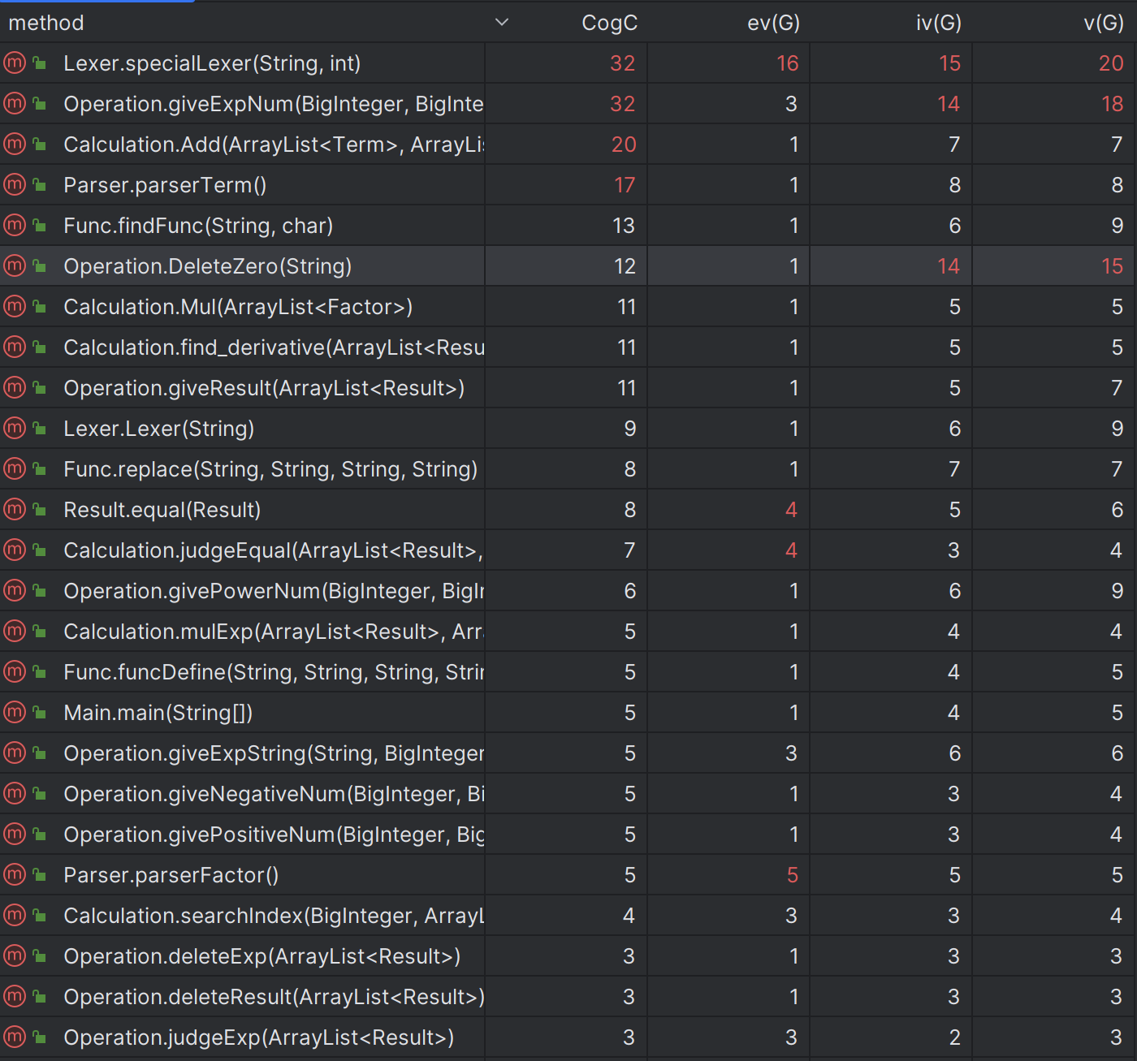The image size is (1137, 1061).
Task: Click CogC value 13 for Func.findFunc
Action: pyautogui.click(x=624, y=226)
